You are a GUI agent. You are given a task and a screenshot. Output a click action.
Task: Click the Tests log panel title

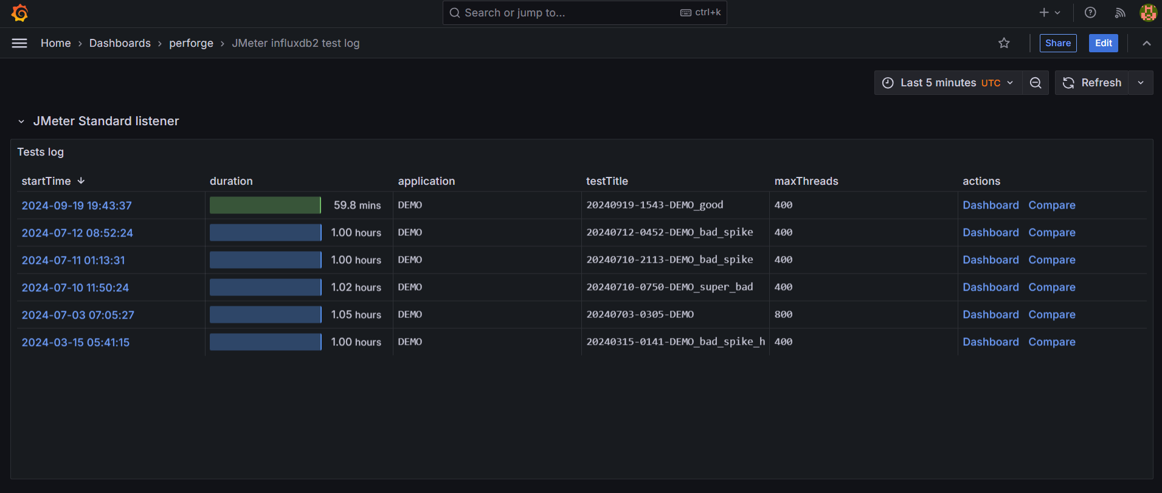(40, 152)
